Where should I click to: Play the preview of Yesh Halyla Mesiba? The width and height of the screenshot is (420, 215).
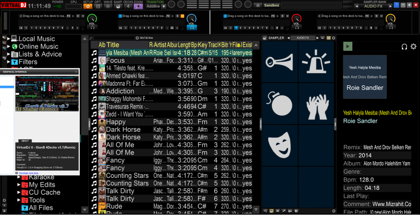(x=348, y=47)
